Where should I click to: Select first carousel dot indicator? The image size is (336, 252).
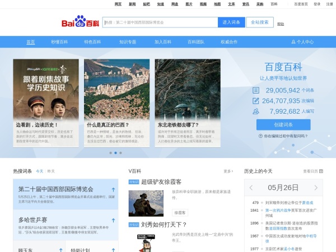(x=110, y=153)
